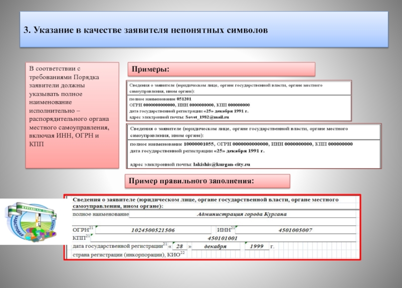Click the registration day field '28'
The height and width of the screenshot is (288, 402).
pyautogui.click(x=179, y=246)
